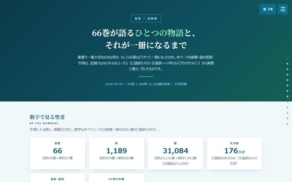Click the 旧約929章＋新約260章 text
292x182 pixels.
tap(116, 158)
